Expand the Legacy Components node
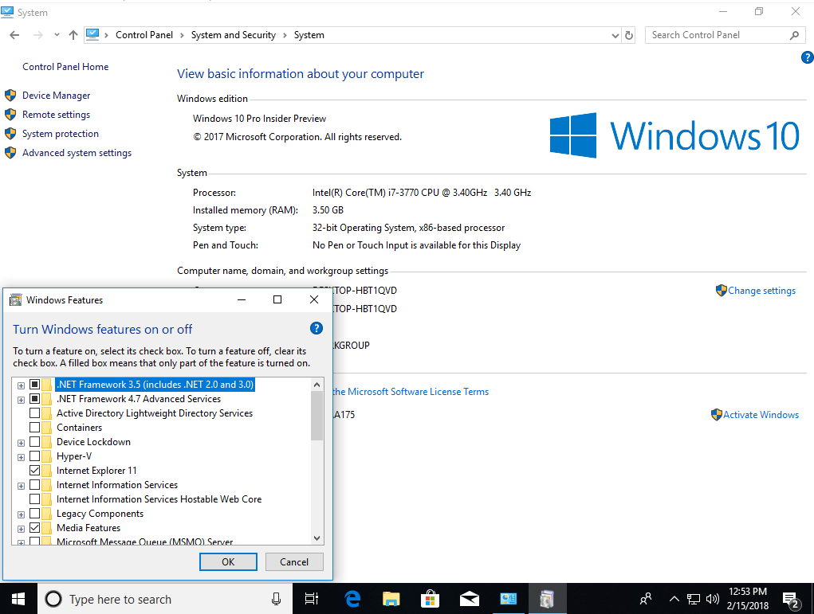 pos(21,514)
